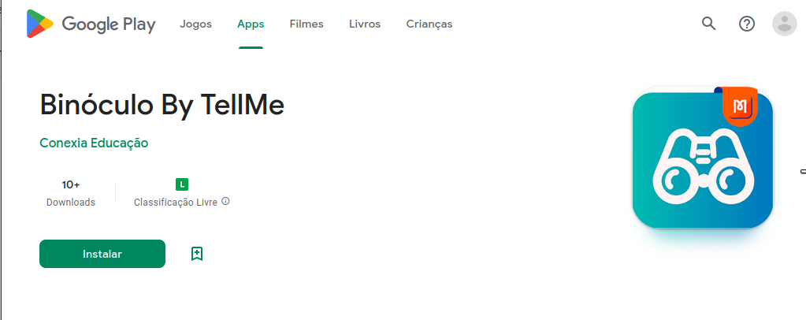Screen dimensions: 806x320
Task: Open the binoculars app icon image
Action: pos(702,158)
